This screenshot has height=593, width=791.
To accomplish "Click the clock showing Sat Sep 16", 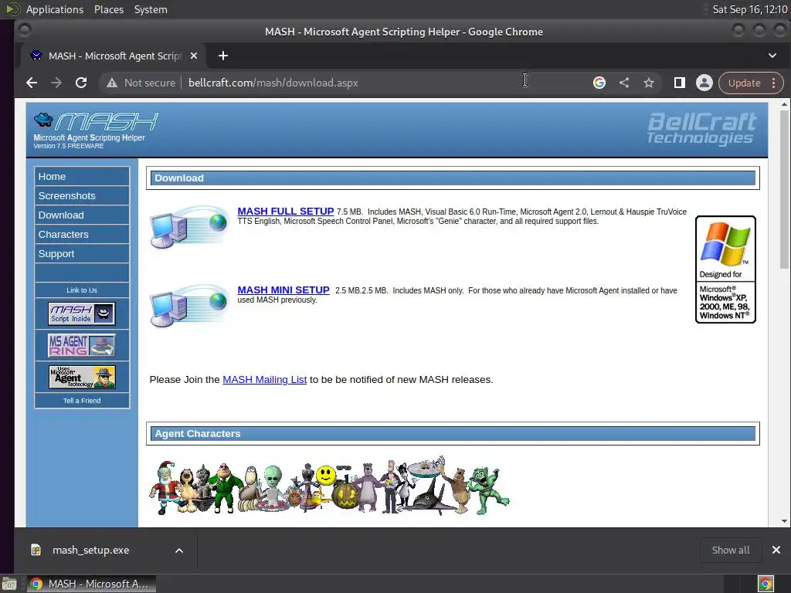I will point(749,9).
